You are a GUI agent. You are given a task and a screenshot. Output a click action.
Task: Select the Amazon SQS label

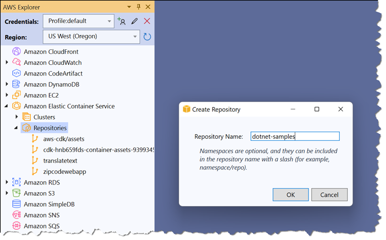pos(42,226)
